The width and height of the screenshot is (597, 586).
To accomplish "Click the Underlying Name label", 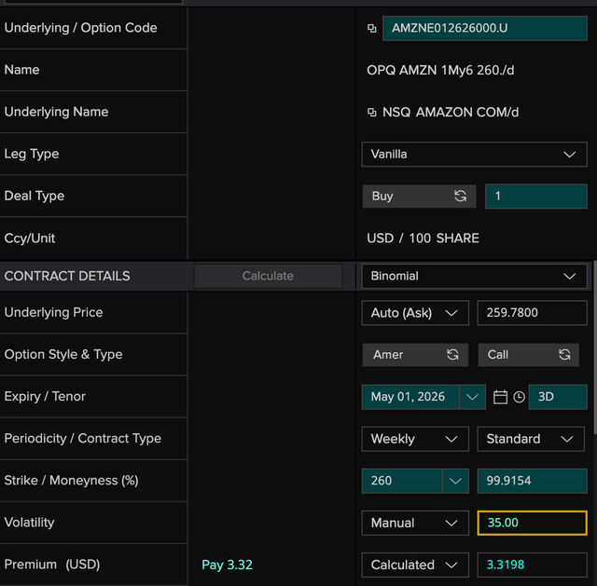I will pos(56,112).
